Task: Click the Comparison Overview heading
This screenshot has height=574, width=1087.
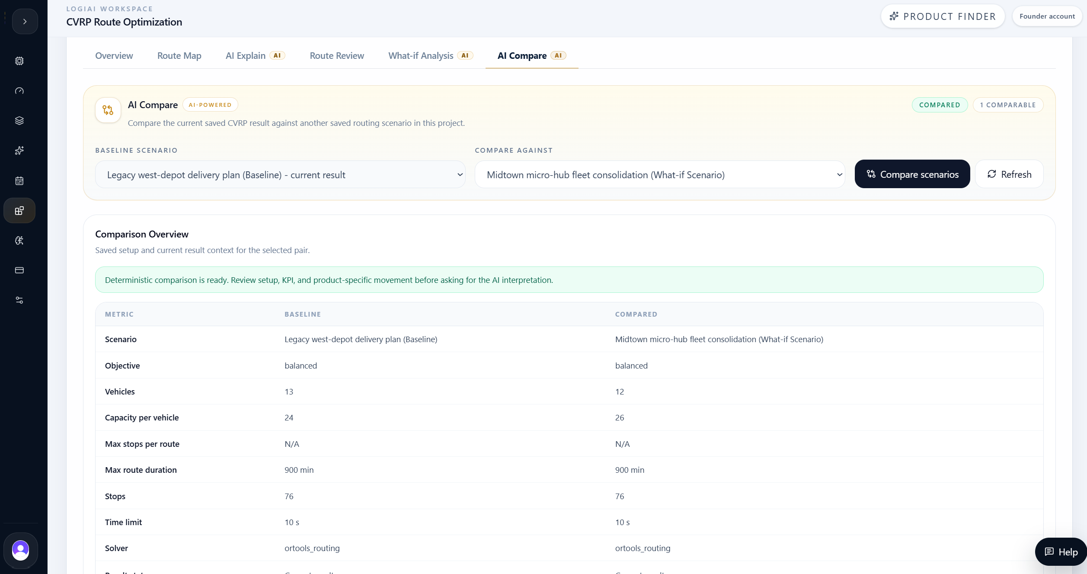Action: [x=142, y=234]
